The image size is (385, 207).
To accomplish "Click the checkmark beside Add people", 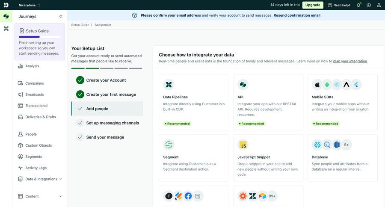I will click(80, 109).
